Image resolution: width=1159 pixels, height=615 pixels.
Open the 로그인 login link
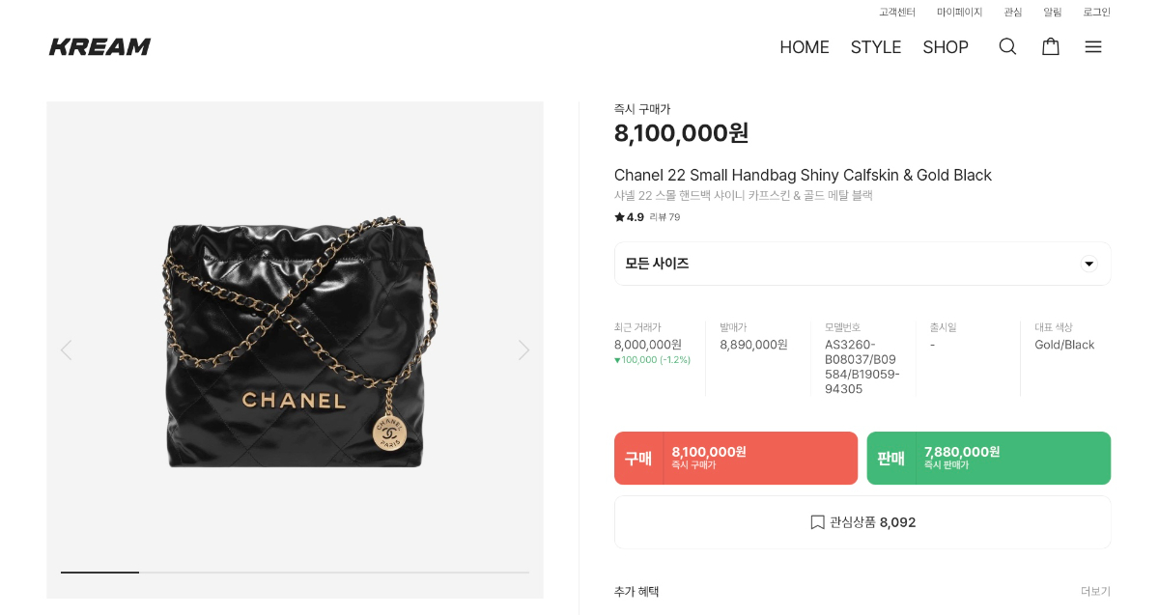pos(1096,12)
